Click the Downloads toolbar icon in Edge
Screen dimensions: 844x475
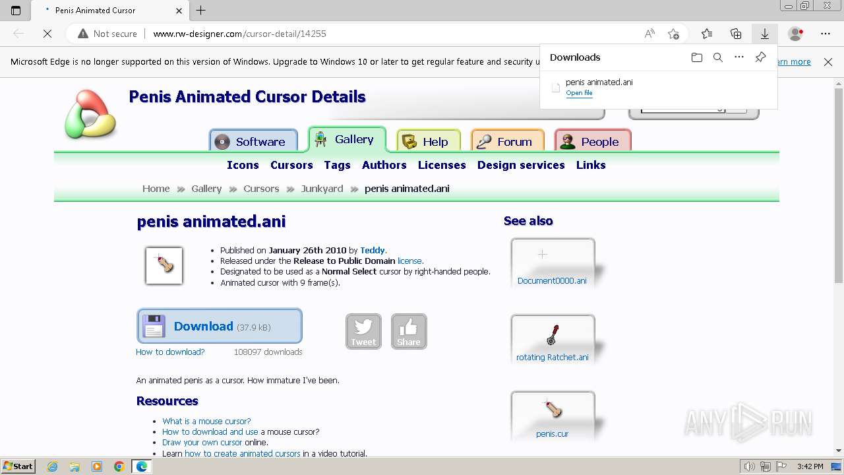[764, 34]
